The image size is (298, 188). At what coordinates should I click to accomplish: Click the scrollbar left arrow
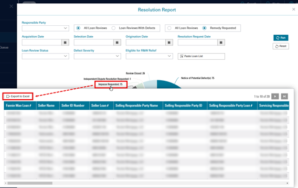pyautogui.click(x=6, y=183)
